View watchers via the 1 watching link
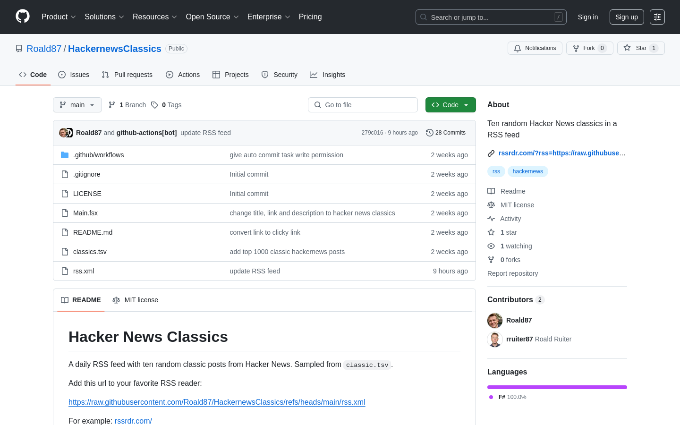The width and height of the screenshot is (680, 425). [x=510, y=246]
